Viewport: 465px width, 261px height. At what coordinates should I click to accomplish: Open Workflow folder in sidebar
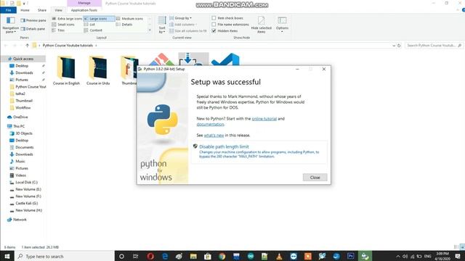[x=23, y=108]
